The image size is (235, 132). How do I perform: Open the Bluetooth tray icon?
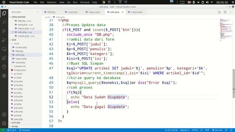pyautogui.click(x=194, y=2)
